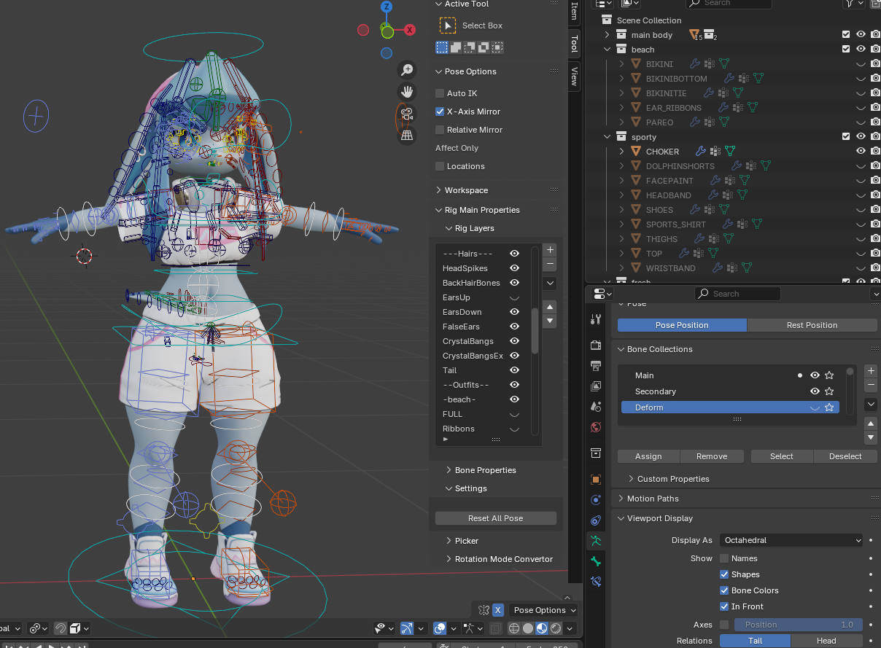This screenshot has width=881, height=648.
Task: Click the pan hand icon in viewport
Action: click(407, 92)
